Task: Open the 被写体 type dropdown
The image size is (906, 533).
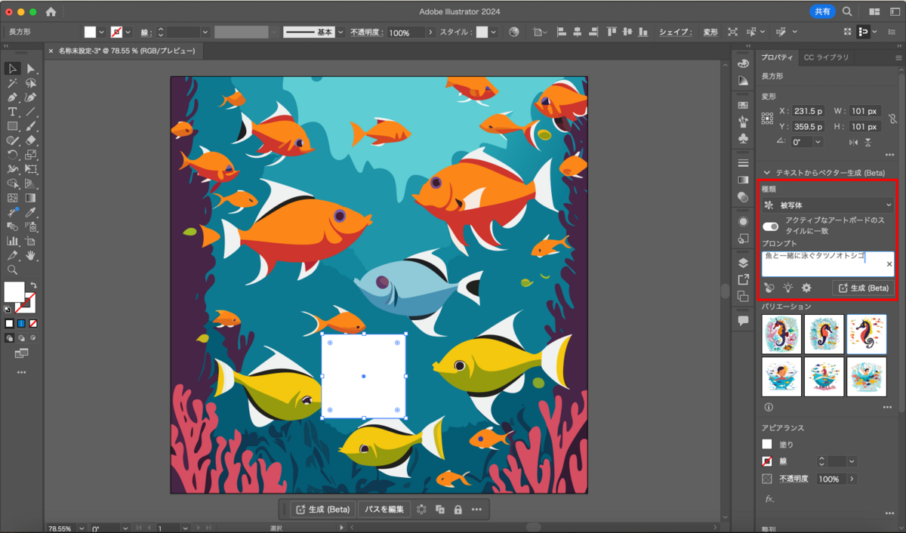Action: pos(827,205)
